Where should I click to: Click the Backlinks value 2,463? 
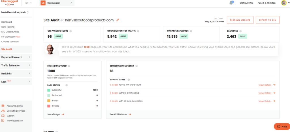click(x=232, y=36)
